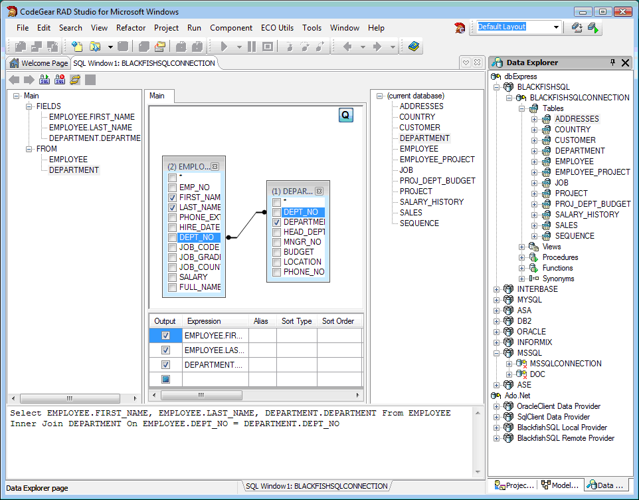Click the yellow help book toolbar icon
This screenshot has width=639, height=500.
(414, 47)
